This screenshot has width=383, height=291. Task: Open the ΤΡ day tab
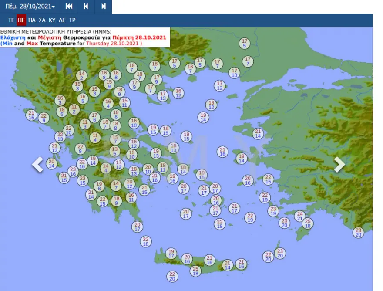72,20
